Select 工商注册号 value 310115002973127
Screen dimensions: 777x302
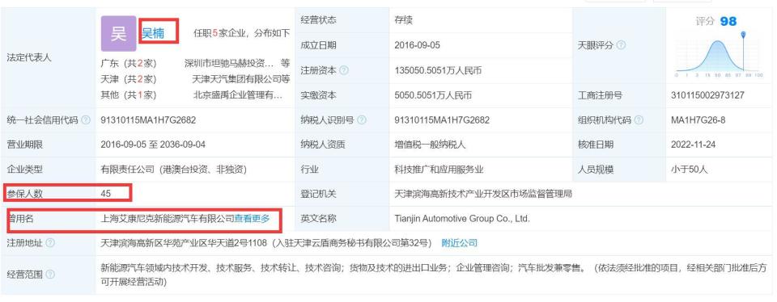point(707,95)
